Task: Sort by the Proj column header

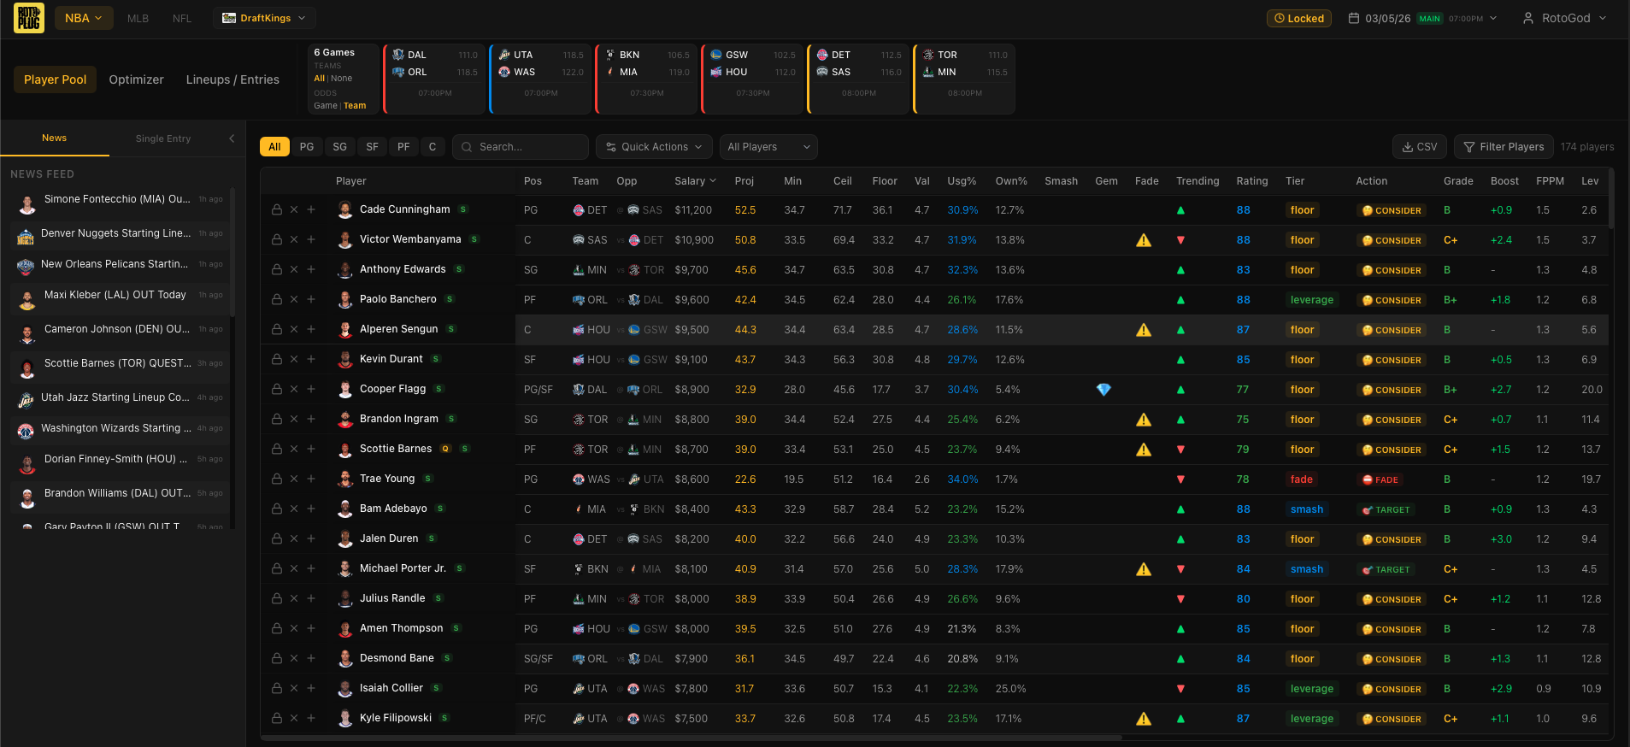Action: (744, 181)
